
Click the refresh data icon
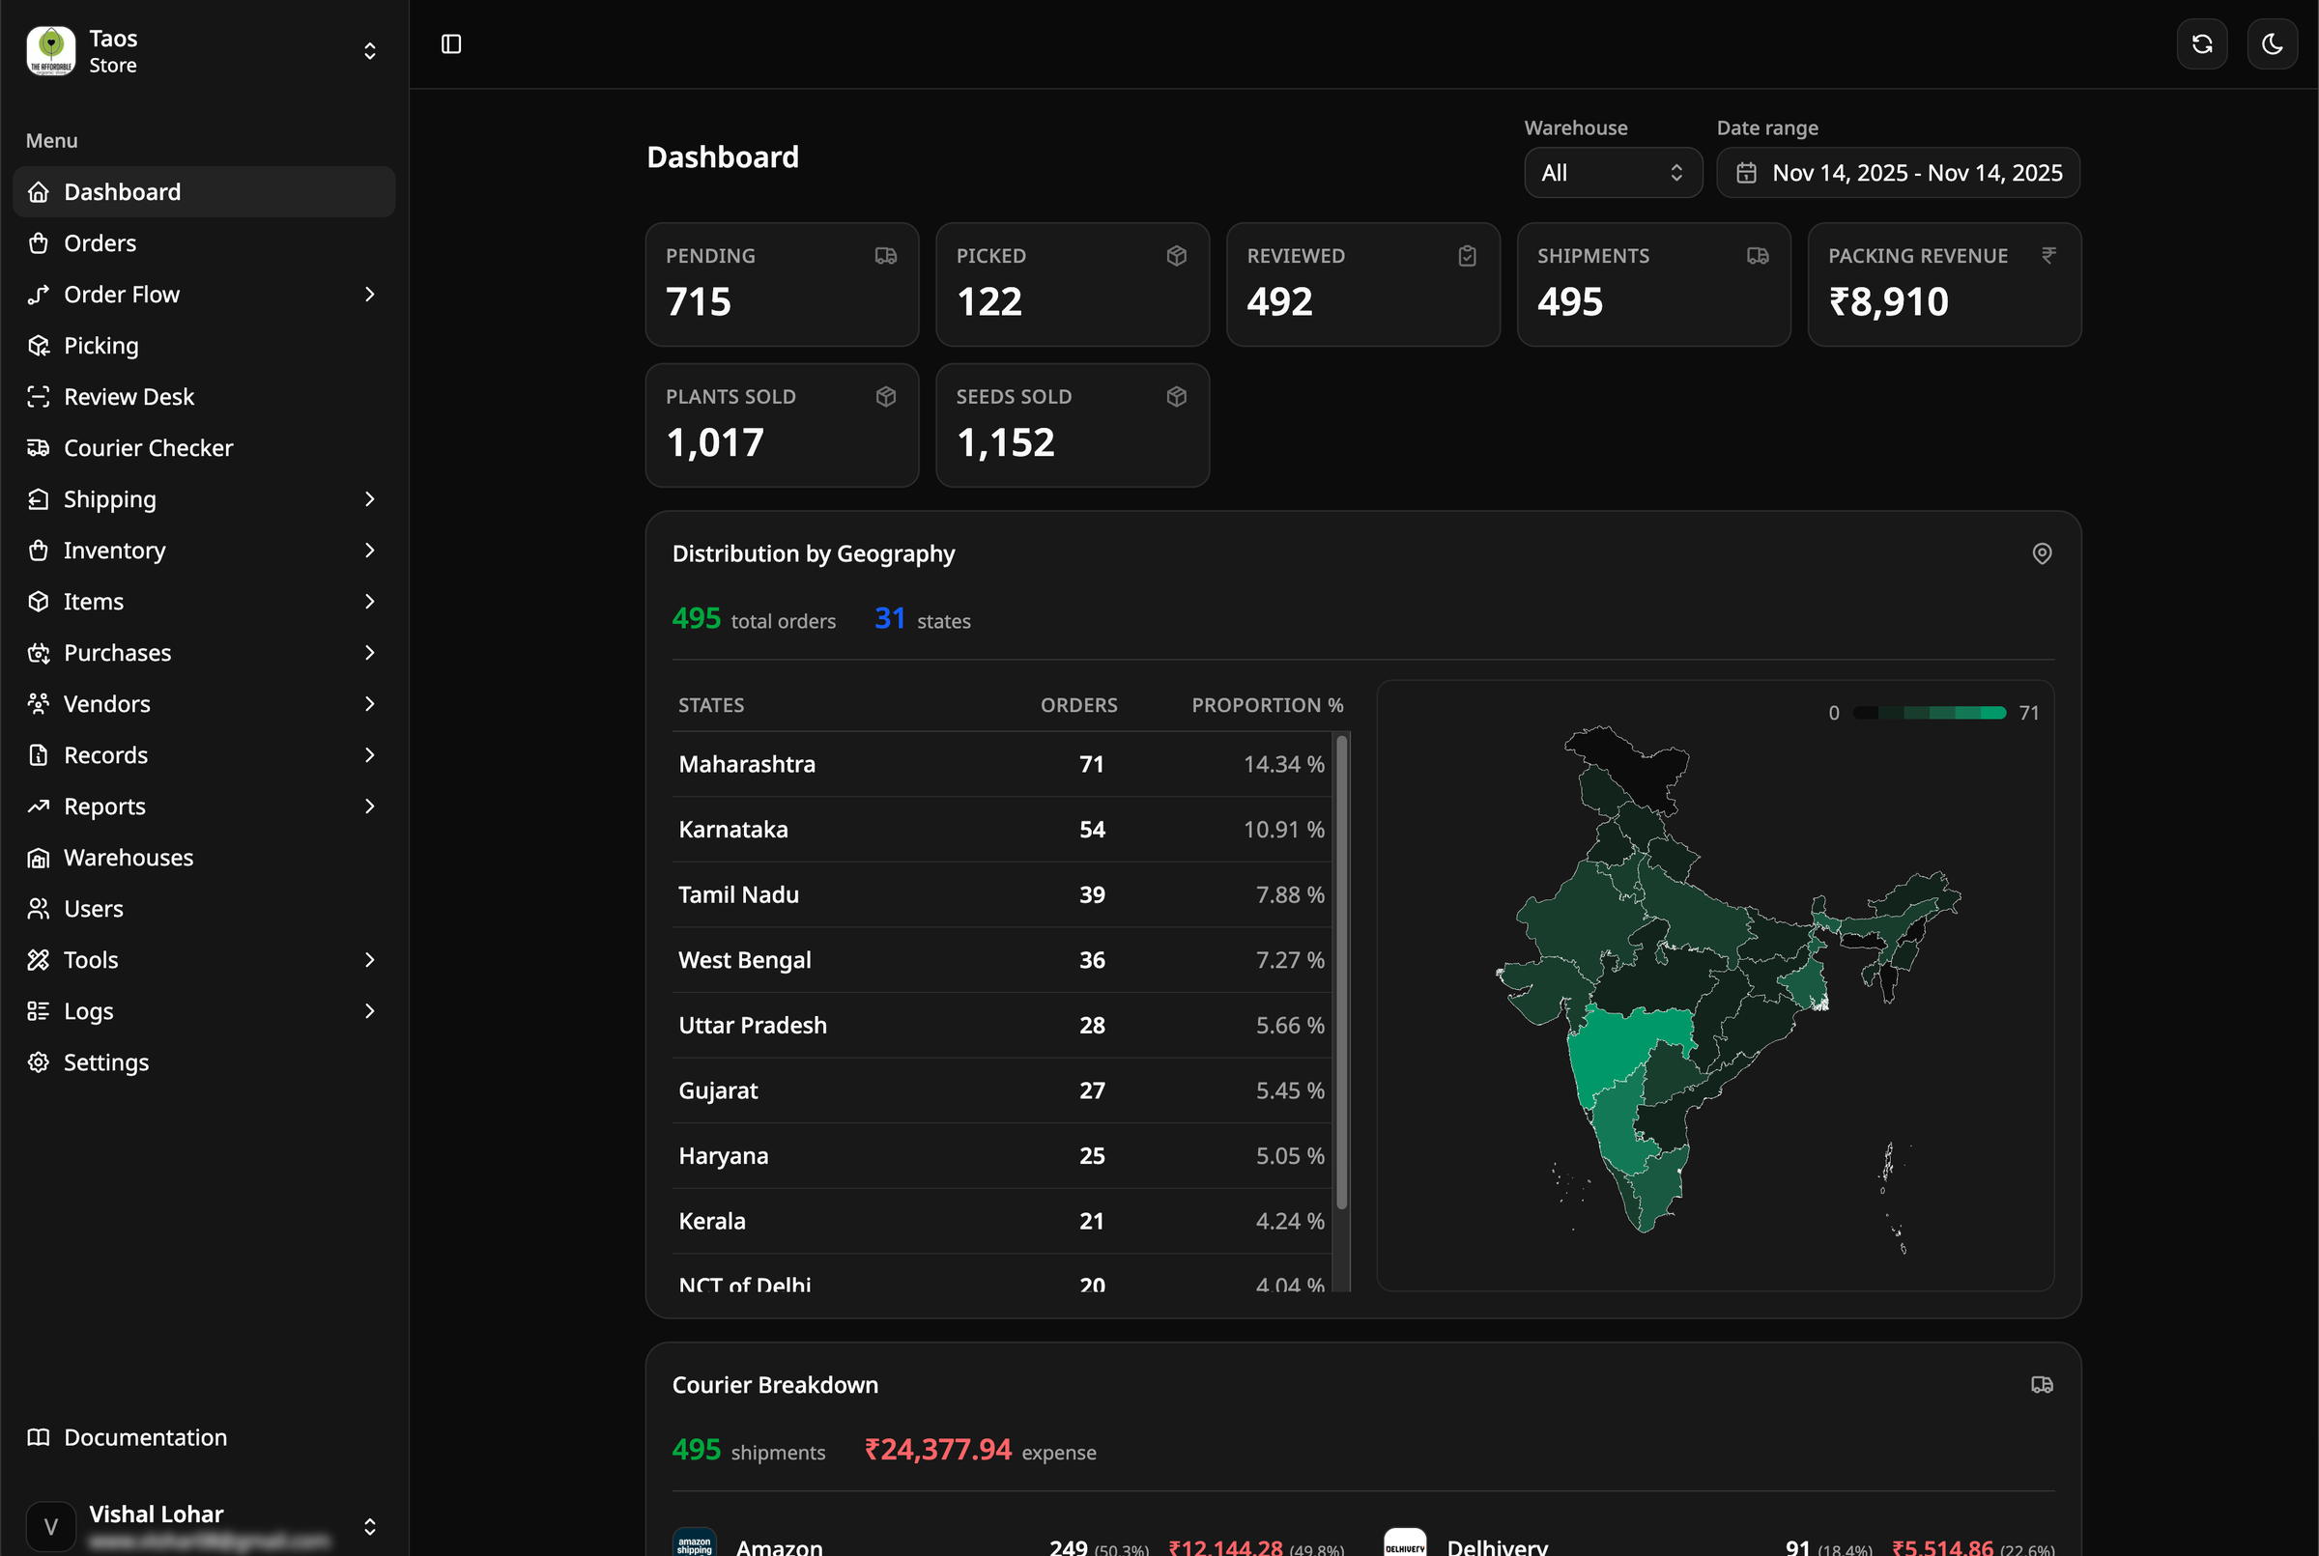(x=2202, y=43)
